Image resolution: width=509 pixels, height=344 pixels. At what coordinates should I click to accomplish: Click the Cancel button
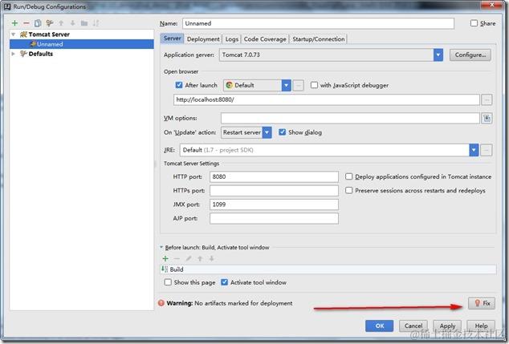pos(413,326)
